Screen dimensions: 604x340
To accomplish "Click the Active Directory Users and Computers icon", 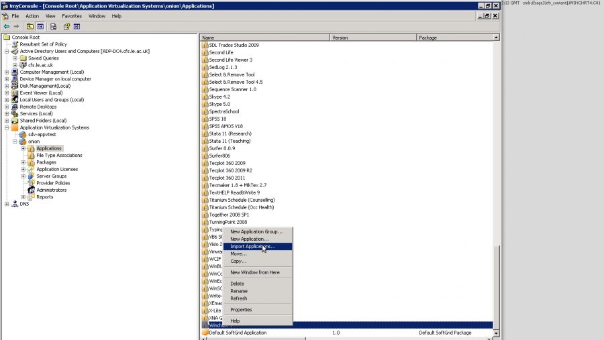I will coord(15,51).
